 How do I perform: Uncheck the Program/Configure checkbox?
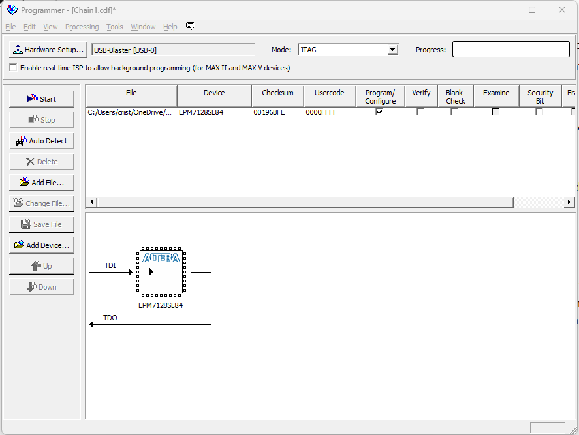click(x=379, y=112)
